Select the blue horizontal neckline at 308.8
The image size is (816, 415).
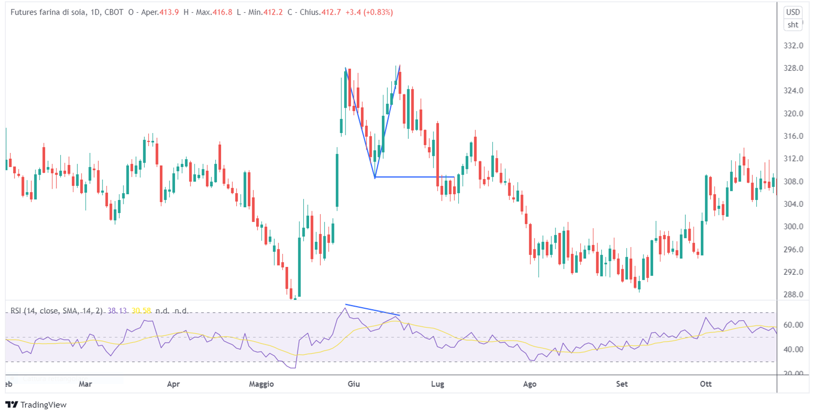click(x=414, y=177)
